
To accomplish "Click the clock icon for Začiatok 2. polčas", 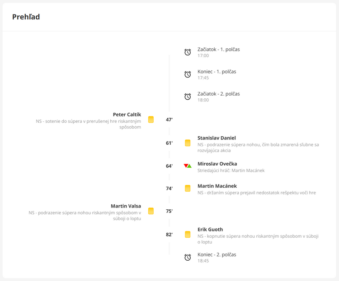I will 188,97.
